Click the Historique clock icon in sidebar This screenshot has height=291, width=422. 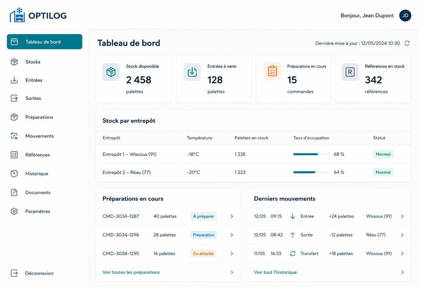[14, 174]
